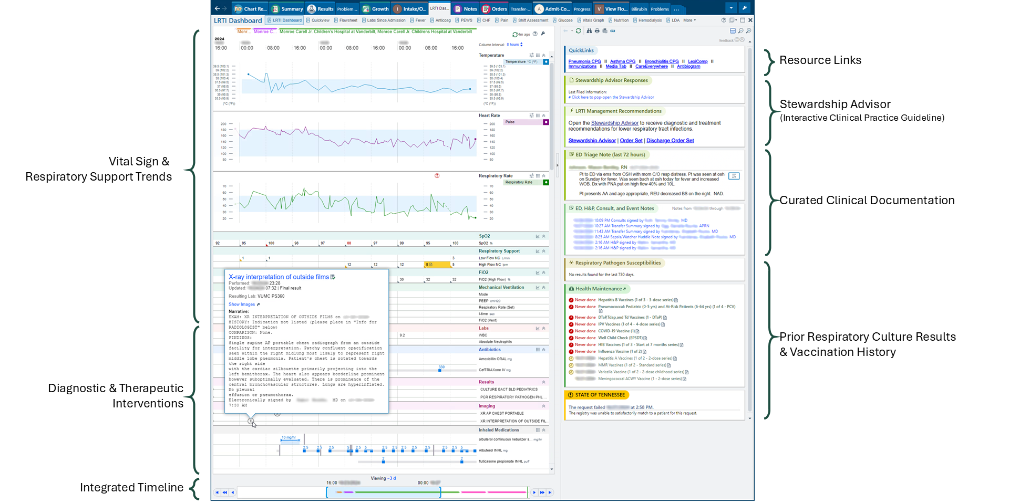Collapse the Heart Rate graph section
This screenshot has width=1009, height=504.
(544, 115)
